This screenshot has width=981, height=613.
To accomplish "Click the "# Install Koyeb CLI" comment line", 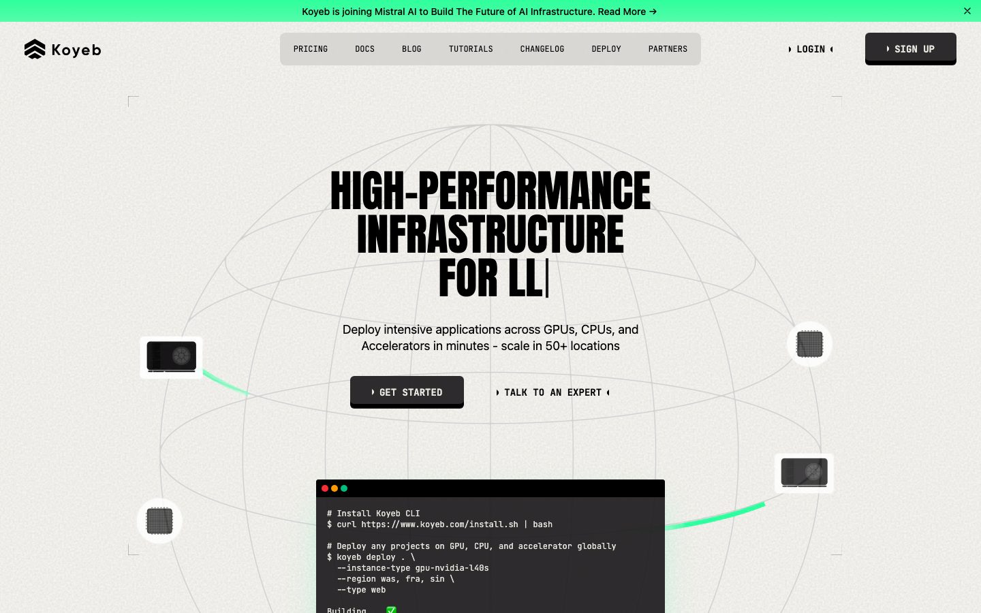I will (x=373, y=514).
